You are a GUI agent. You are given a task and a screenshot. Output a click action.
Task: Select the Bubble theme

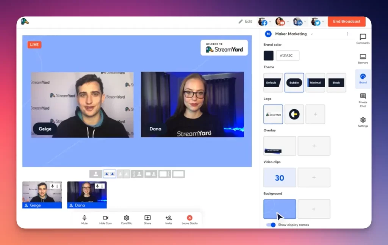click(x=294, y=82)
